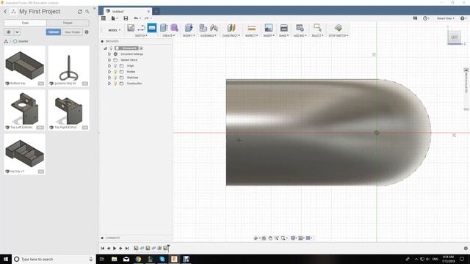Toggle visibility bulb of root component
470x264 pixels.
tap(111, 48)
